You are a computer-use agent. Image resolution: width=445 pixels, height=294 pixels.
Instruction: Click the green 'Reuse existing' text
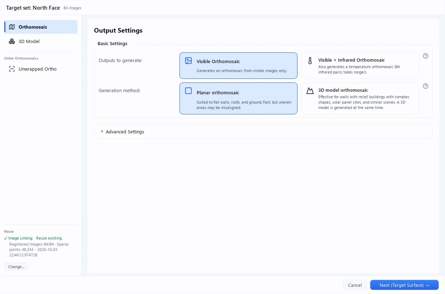click(x=49, y=238)
